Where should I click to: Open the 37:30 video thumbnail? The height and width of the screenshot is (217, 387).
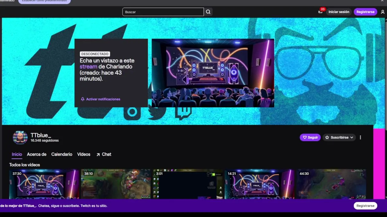coord(44,184)
